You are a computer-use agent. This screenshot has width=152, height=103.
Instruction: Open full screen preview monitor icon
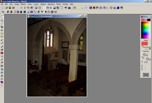(36, 8)
